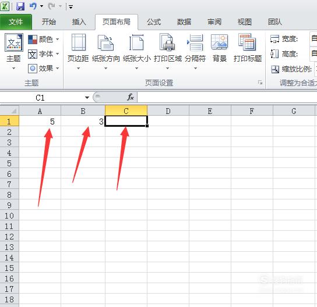
Task: Switch to the 视图 tab
Action: pos(244,22)
